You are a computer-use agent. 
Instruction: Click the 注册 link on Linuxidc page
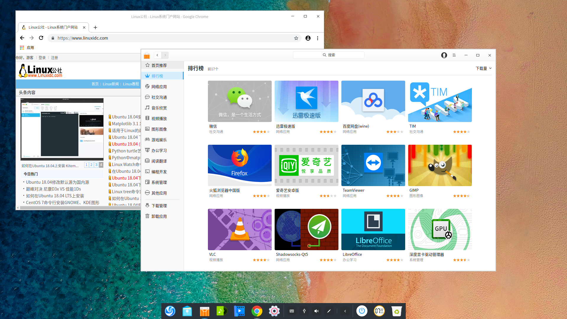(x=54, y=58)
